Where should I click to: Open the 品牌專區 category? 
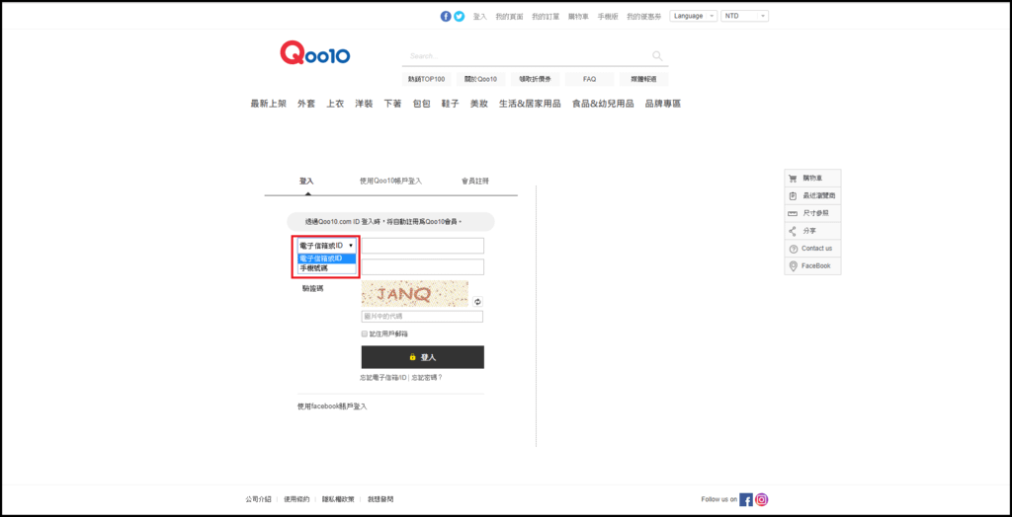663,104
